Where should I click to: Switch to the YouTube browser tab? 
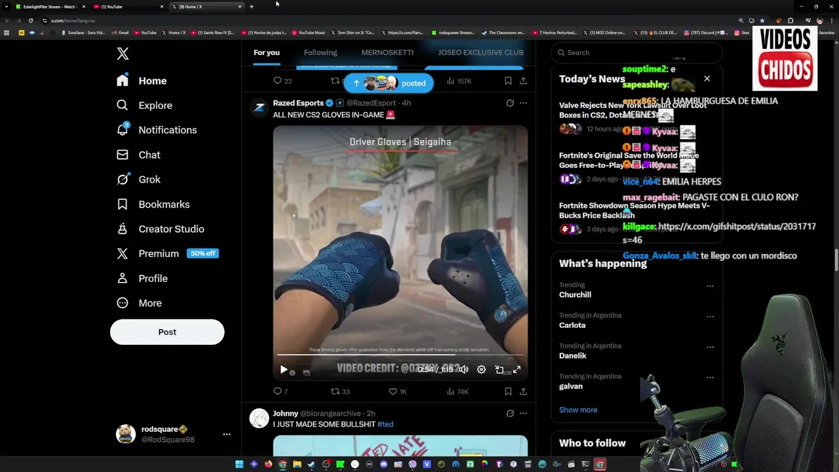click(x=128, y=7)
